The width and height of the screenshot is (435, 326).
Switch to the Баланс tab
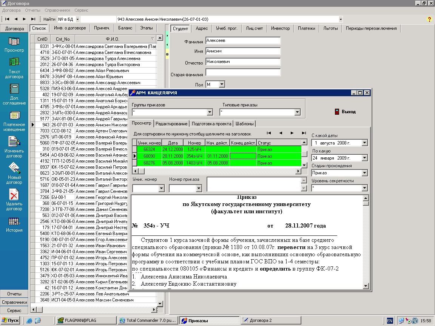pos(125,28)
